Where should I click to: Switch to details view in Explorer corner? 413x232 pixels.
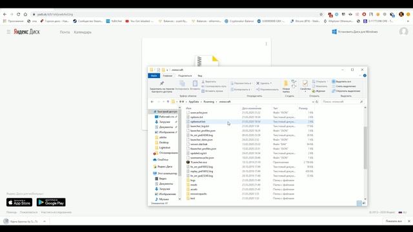coord(359,203)
